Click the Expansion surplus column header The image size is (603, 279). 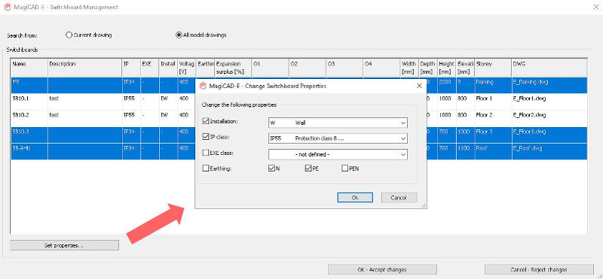tap(233, 68)
